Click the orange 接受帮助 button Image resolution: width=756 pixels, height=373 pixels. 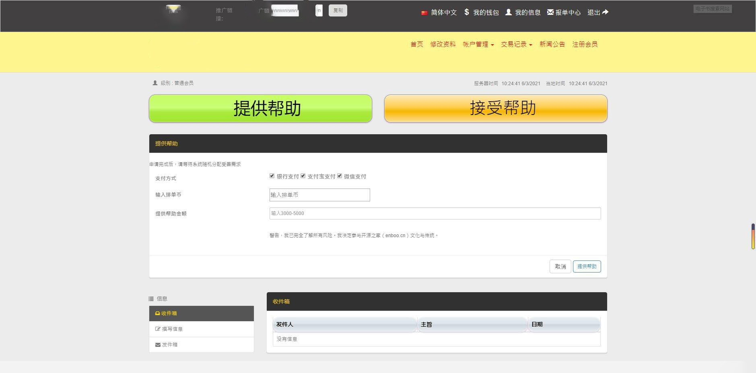point(495,109)
